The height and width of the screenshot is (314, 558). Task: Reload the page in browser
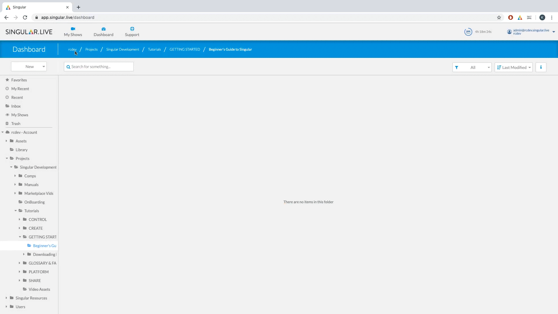point(25,17)
